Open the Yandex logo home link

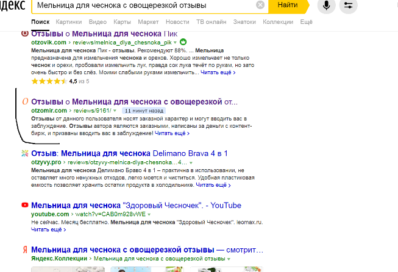click(x=13, y=5)
